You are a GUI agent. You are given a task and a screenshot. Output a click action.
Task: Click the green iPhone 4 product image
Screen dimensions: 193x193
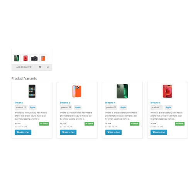tap(122, 91)
